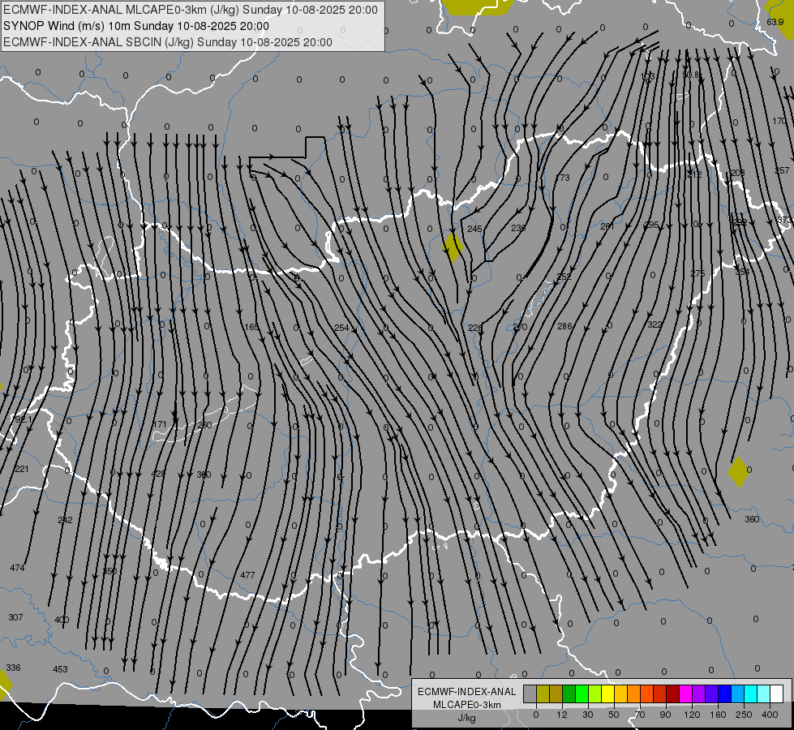Click the legend title ECMWF-INDEX-ANAL
Image resolution: width=794 pixels, height=730 pixels.
point(467,692)
